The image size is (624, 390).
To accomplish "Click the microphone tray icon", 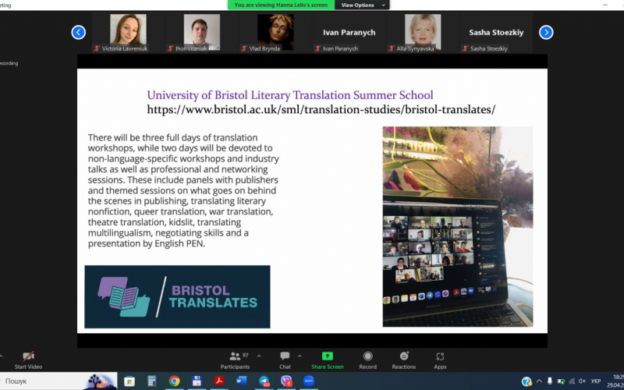I will tap(550, 381).
